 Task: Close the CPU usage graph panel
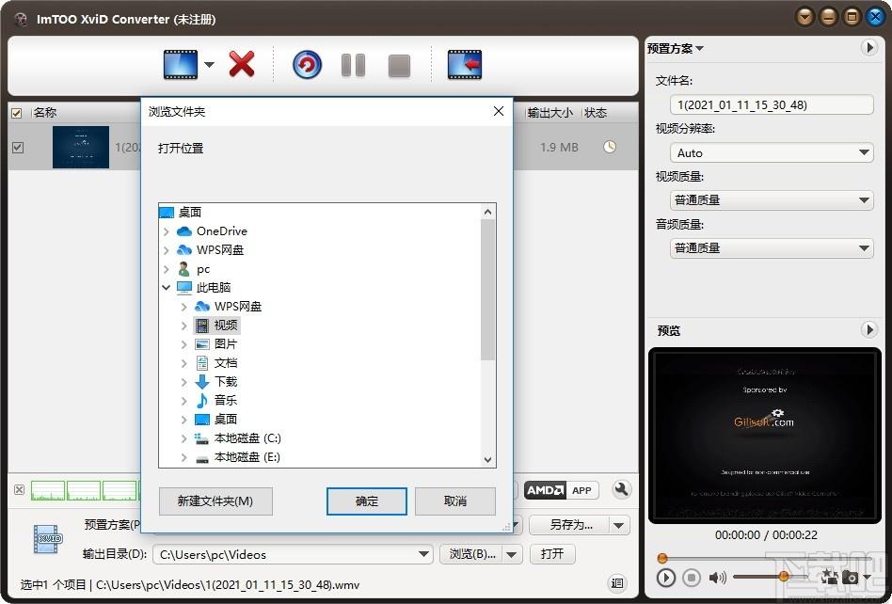[19, 489]
